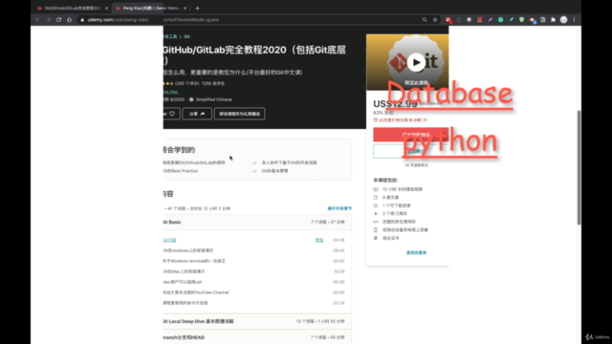Screen dimensions: 612x344
Task: Click the browser forward arrow
Action: tap(49, 19)
